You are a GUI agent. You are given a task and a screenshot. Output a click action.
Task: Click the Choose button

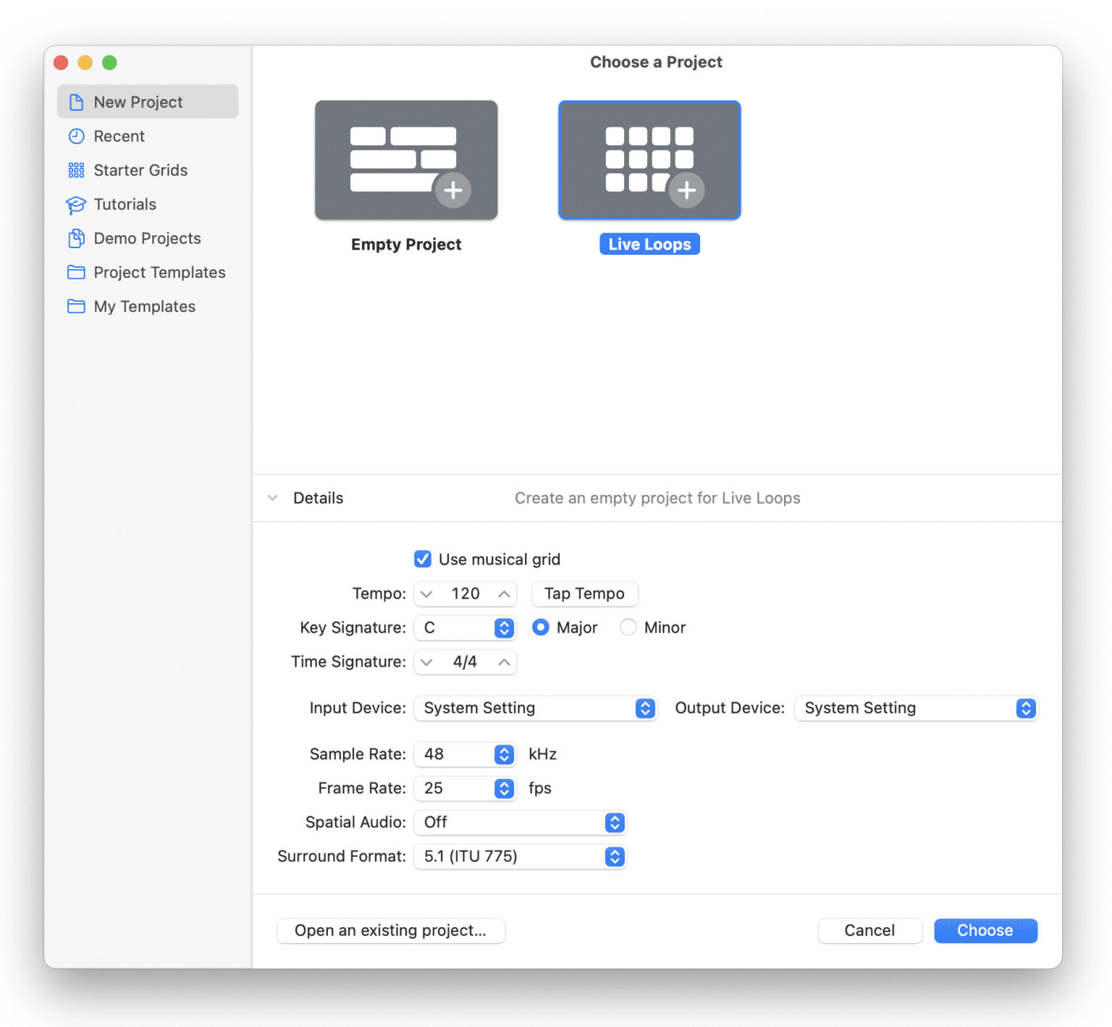pyautogui.click(x=985, y=930)
